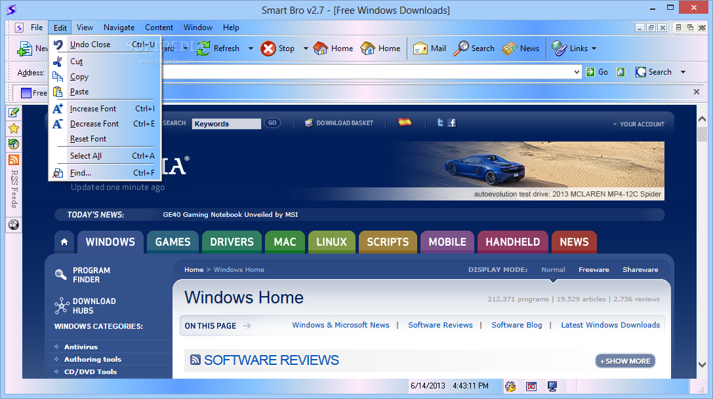Click the red Stop X icon
The width and height of the screenshot is (713, 399).
tap(268, 48)
